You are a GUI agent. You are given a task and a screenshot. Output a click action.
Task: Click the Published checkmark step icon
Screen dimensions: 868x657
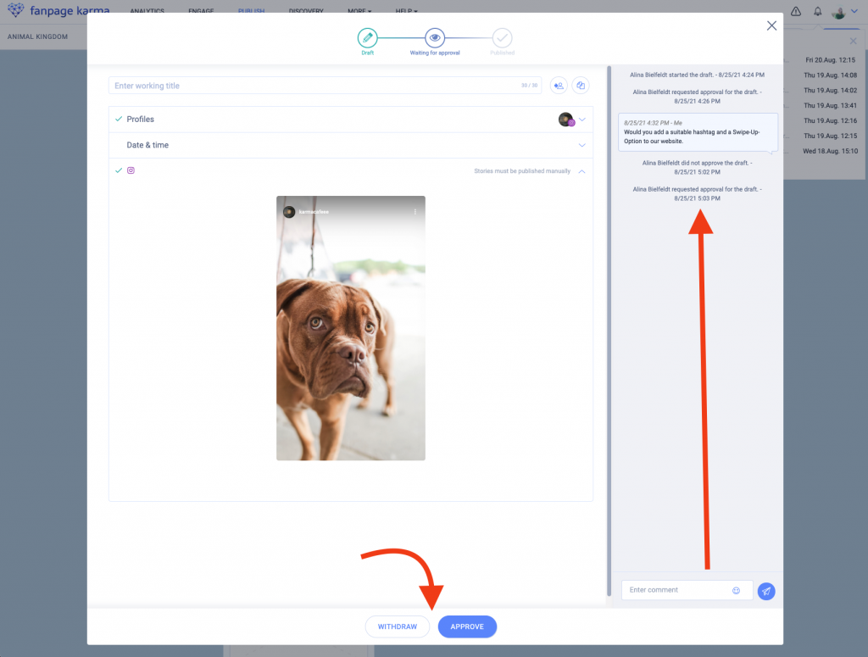point(502,37)
